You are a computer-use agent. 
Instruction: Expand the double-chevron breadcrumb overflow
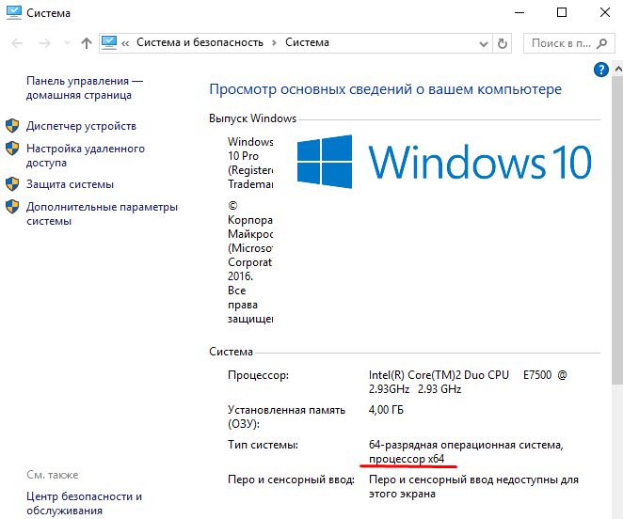coord(125,43)
